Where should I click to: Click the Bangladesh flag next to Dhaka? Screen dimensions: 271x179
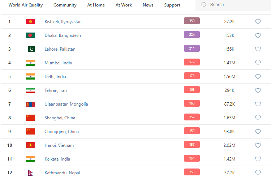[30, 35]
